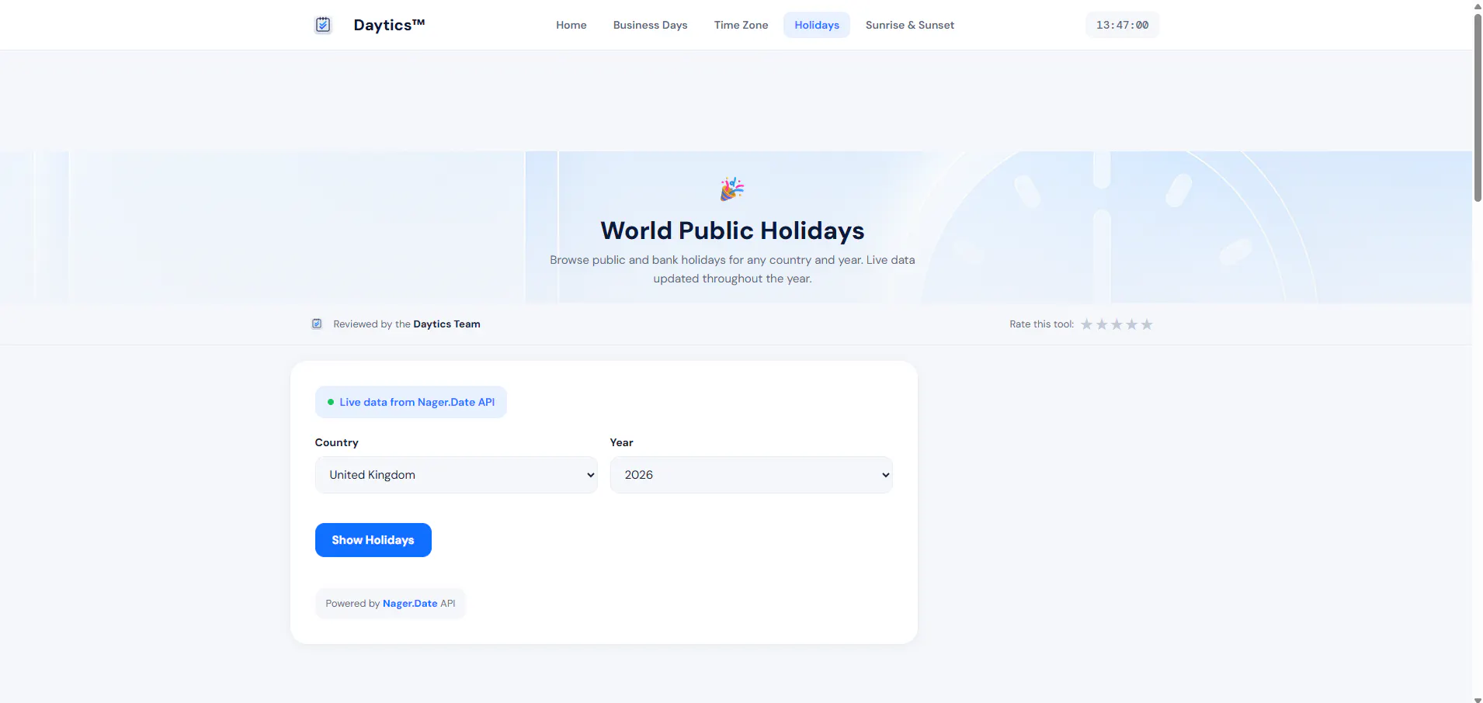The image size is (1483, 703).
Task: Click the World Public Holidays heading
Action: click(x=732, y=230)
